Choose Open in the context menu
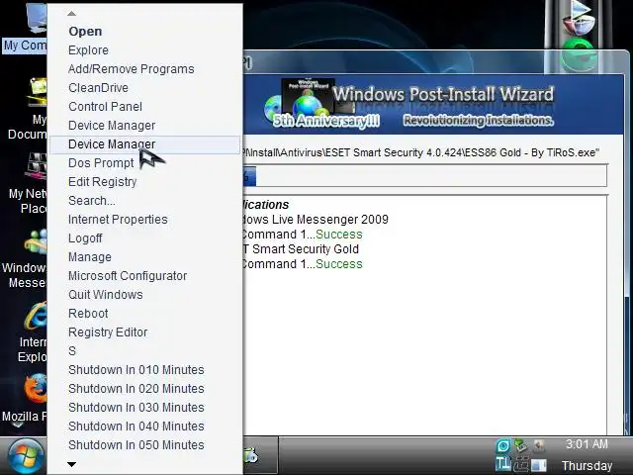This screenshot has width=633, height=475. pyautogui.click(x=85, y=31)
